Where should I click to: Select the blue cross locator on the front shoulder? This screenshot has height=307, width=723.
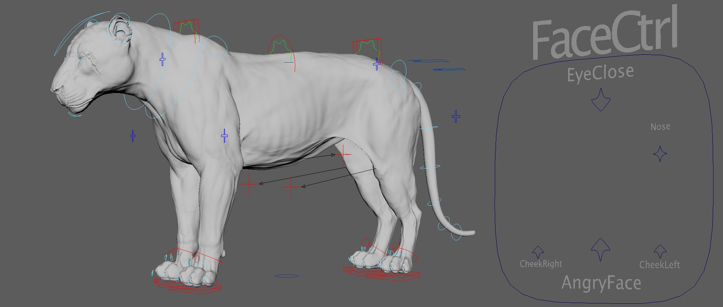[x=224, y=136]
